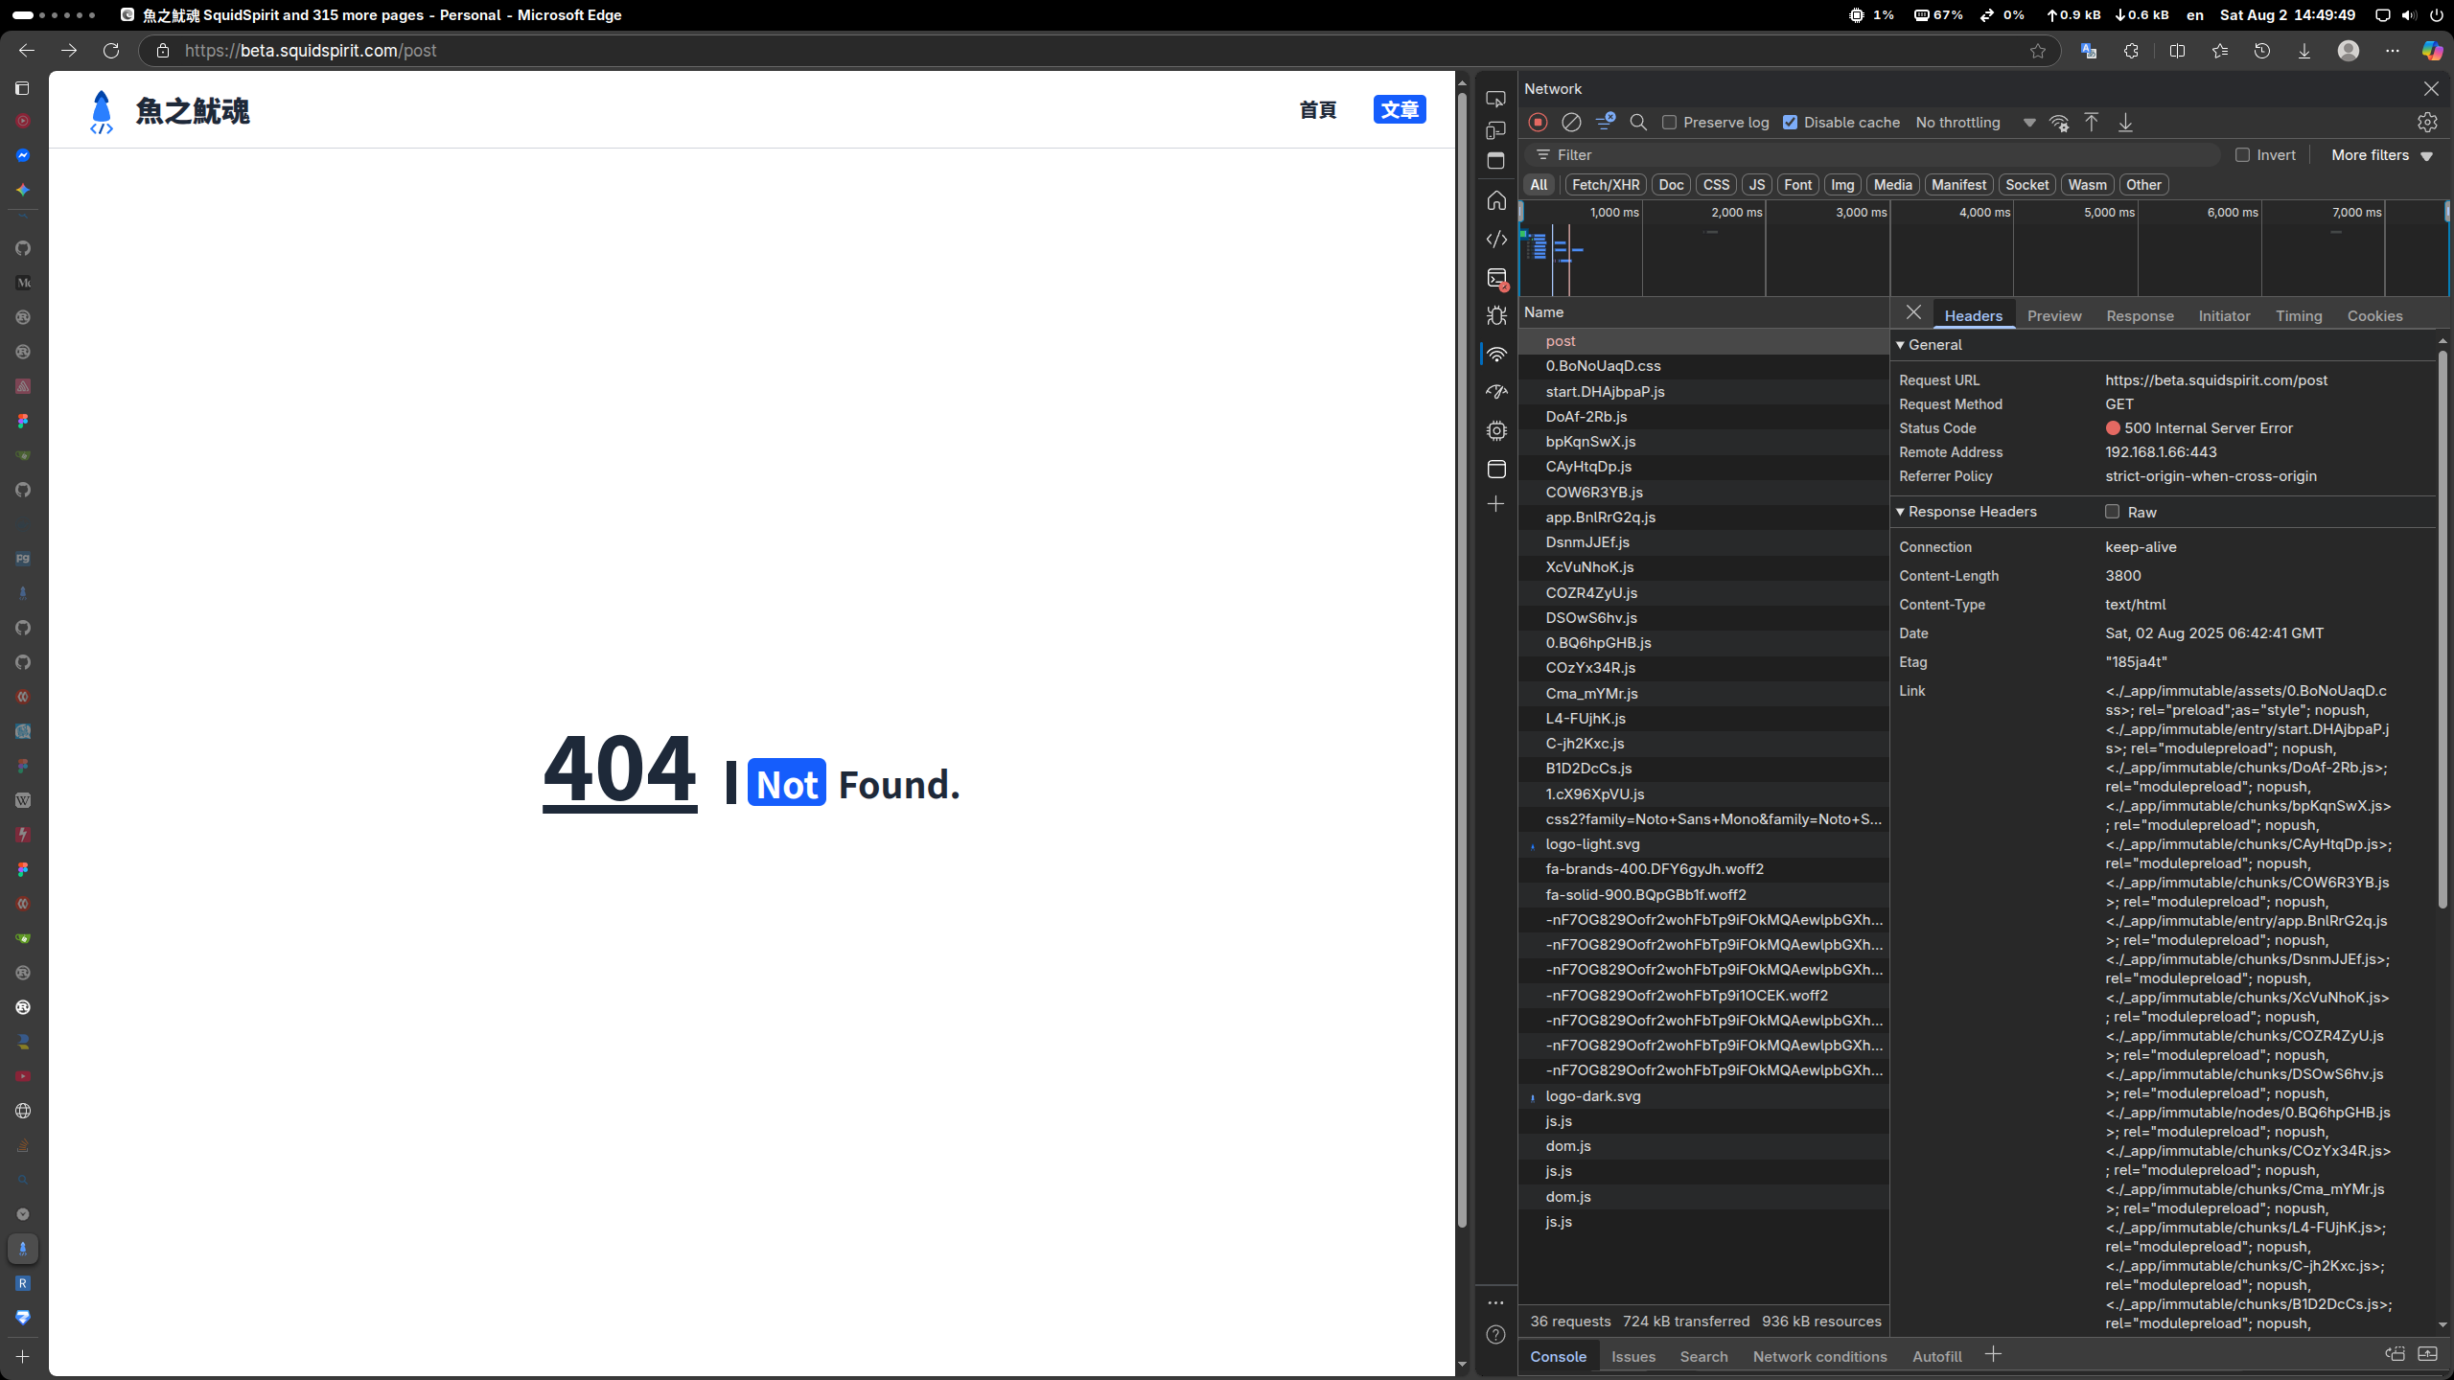This screenshot has width=2454, height=1380.
Task: Click the export HAR download arrow icon
Action: [2125, 123]
